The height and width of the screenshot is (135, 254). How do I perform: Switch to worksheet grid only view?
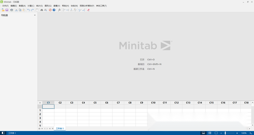210,133
